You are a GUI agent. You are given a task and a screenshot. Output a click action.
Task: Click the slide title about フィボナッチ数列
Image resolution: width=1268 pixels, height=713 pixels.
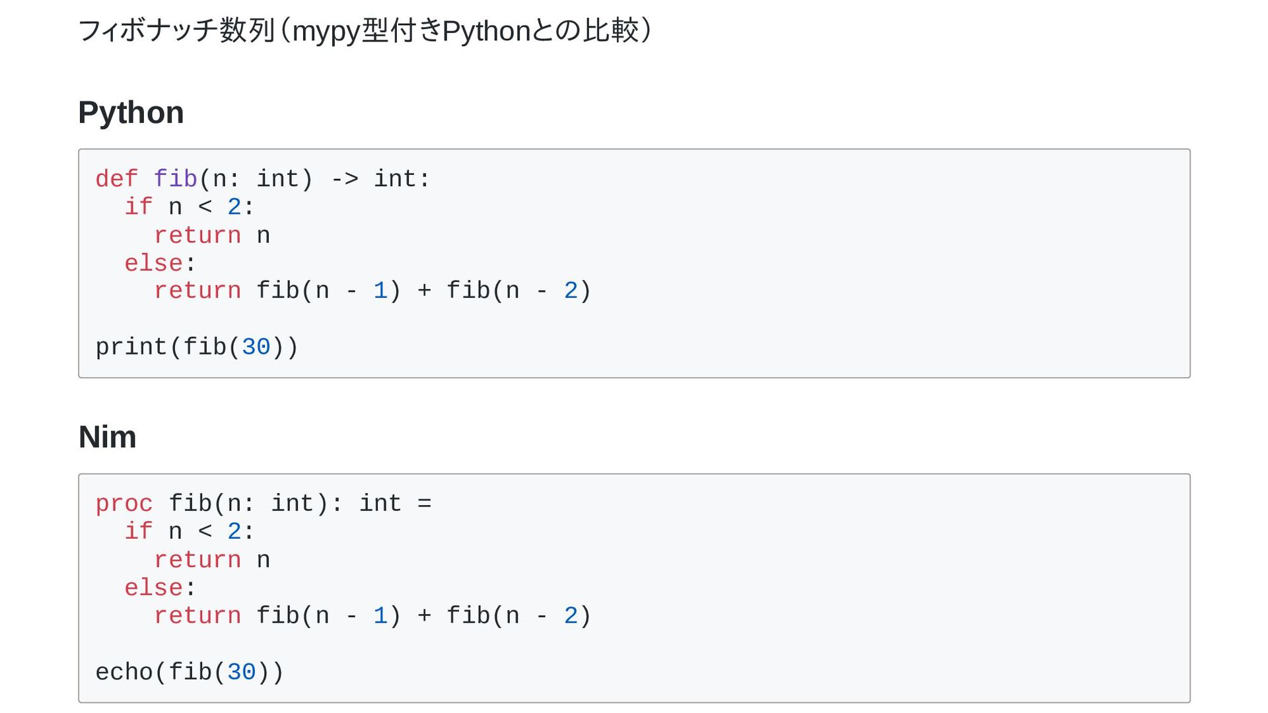365,31
